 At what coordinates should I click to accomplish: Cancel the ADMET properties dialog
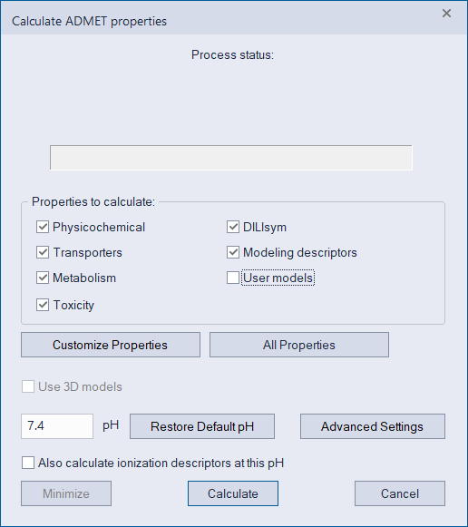click(x=400, y=493)
